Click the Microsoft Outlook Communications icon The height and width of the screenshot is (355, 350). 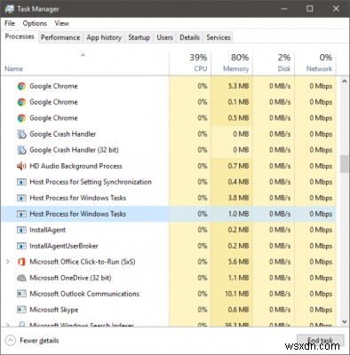pyautogui.click(x=21, y=294)
